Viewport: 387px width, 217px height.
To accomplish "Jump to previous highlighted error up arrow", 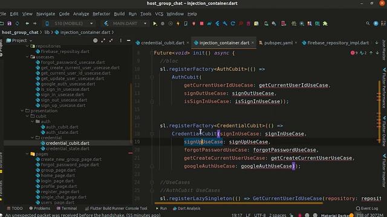I will (x=371, y=53).
